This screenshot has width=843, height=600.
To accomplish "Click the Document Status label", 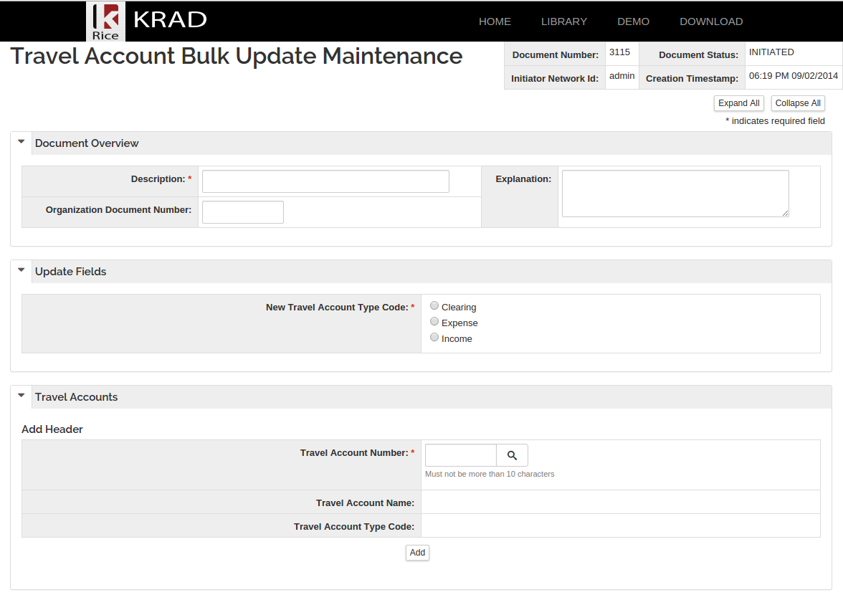I will (698, 54).
